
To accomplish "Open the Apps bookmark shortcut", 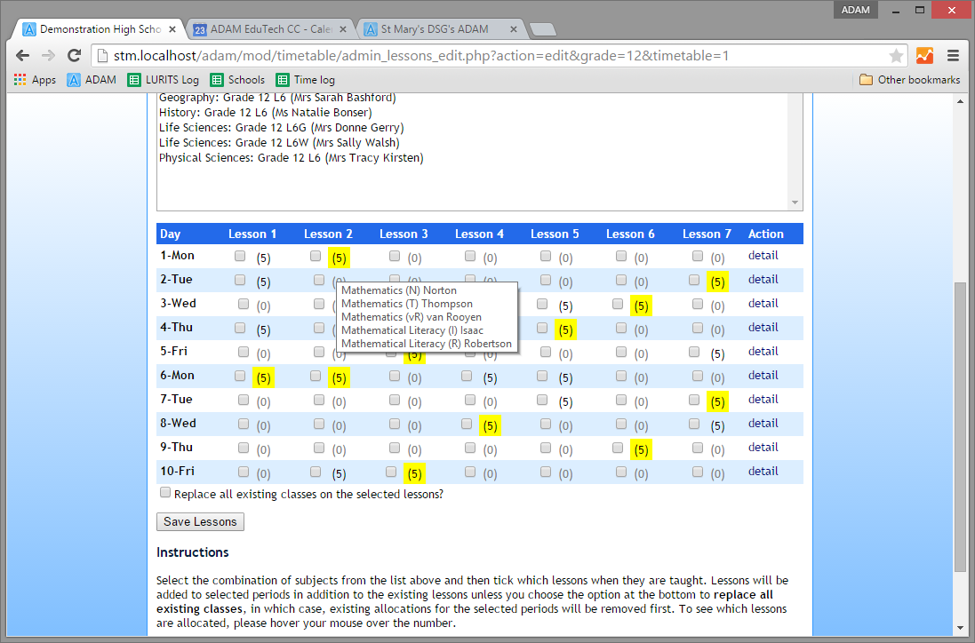I will coord(35,80).
